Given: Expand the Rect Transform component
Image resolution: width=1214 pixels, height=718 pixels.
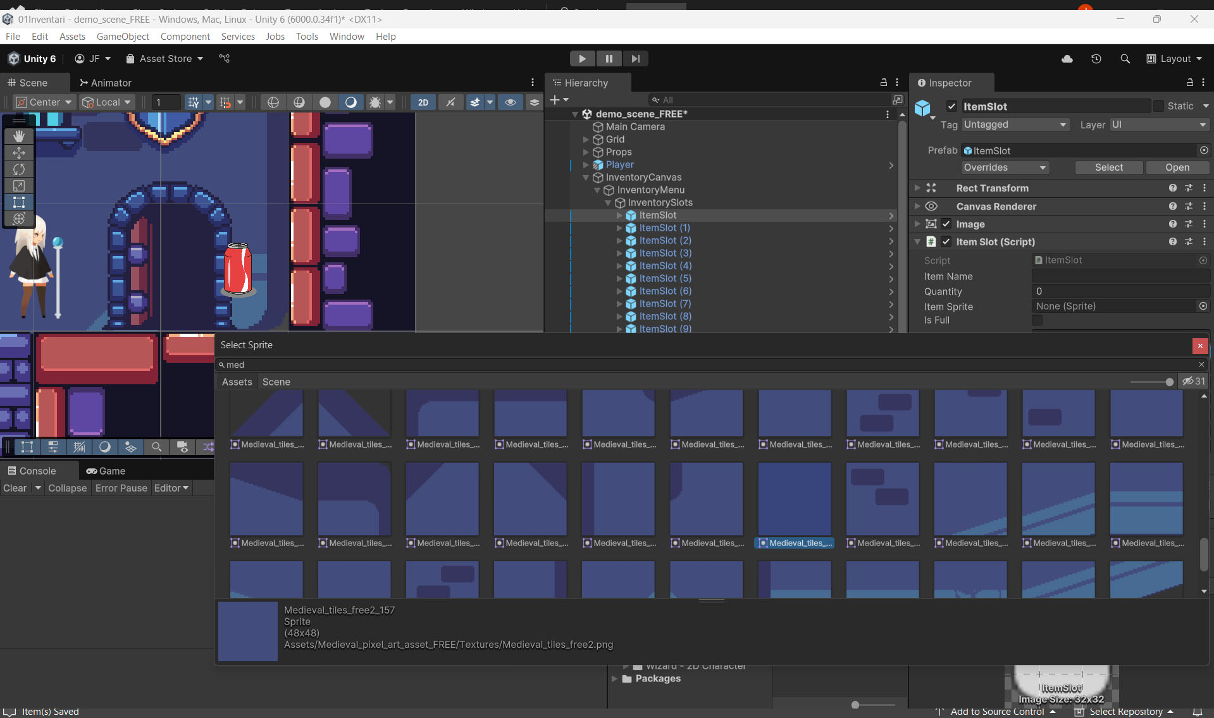Looking at the screenshot, I should point(917,188).
